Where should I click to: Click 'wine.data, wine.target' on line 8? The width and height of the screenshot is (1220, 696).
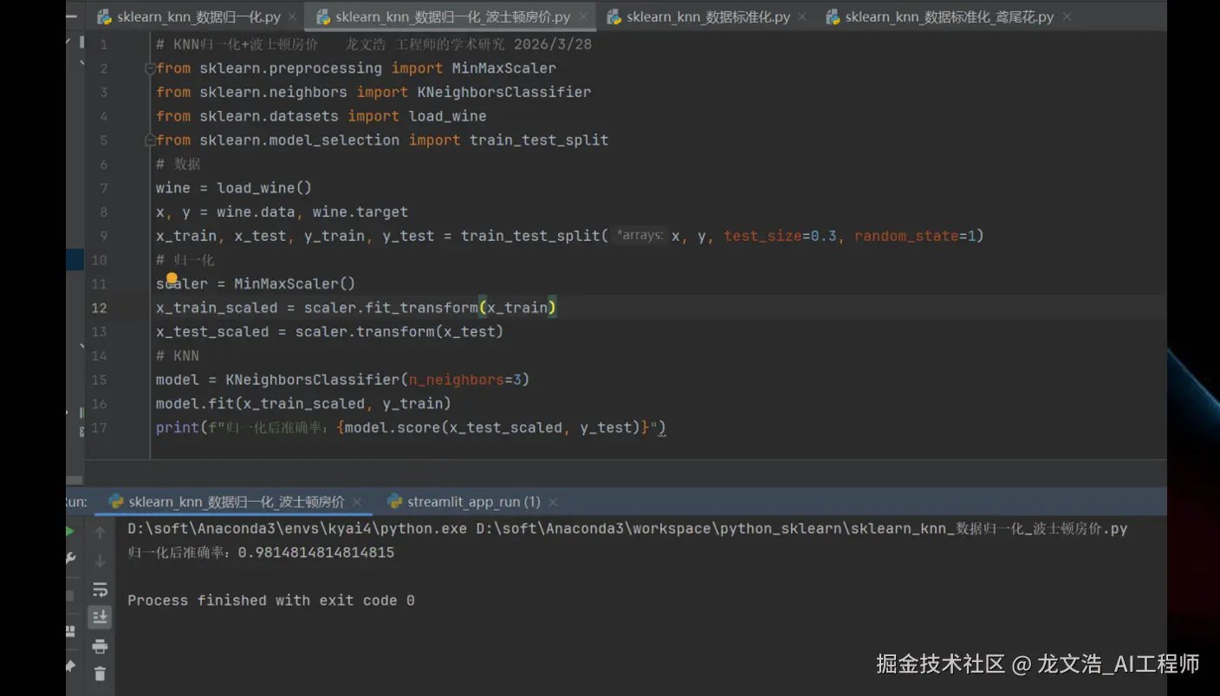pyautogui.click(x=312, y=211)
